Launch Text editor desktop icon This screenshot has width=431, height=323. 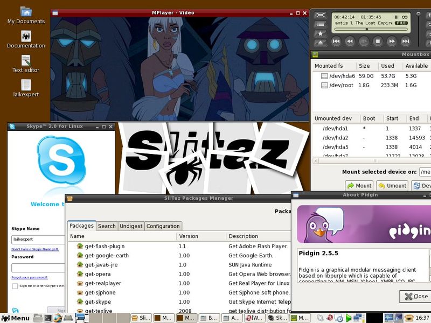pos(26,64)
